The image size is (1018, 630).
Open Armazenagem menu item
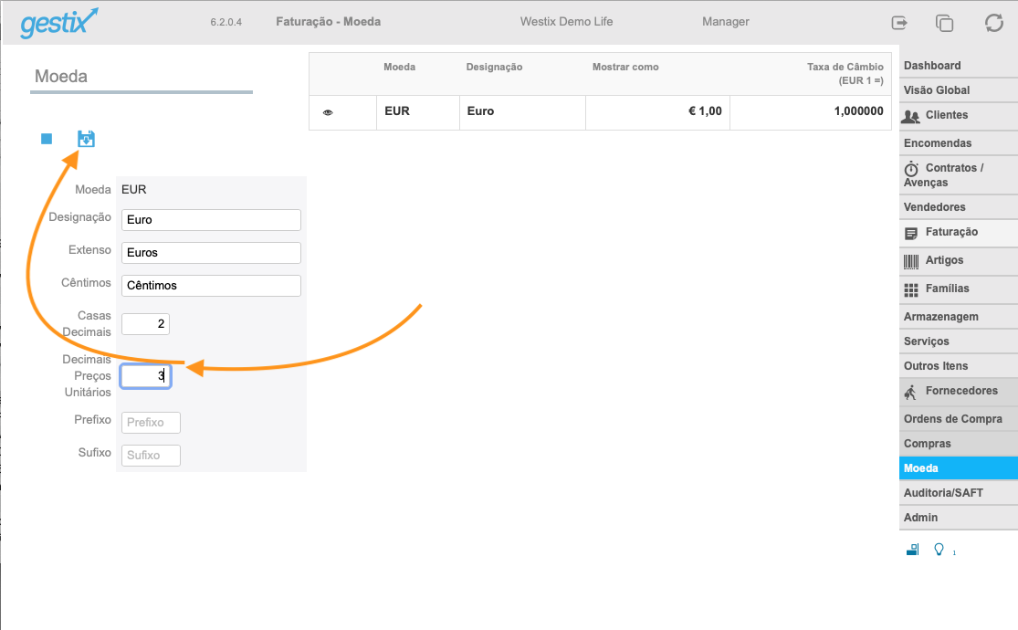[959, 316]
